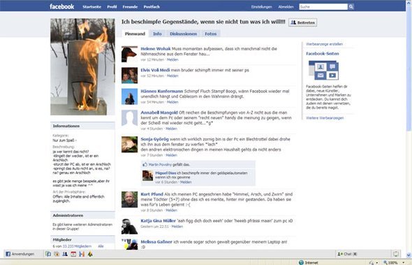This screenshot has width=412, height=265.
Task: Open the Diskussionen tab
Action: (x=183, y=34)
